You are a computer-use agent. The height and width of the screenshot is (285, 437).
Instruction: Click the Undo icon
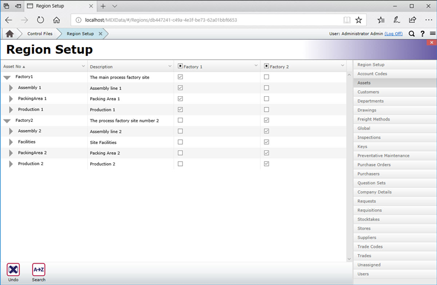(x=13, y=269)
